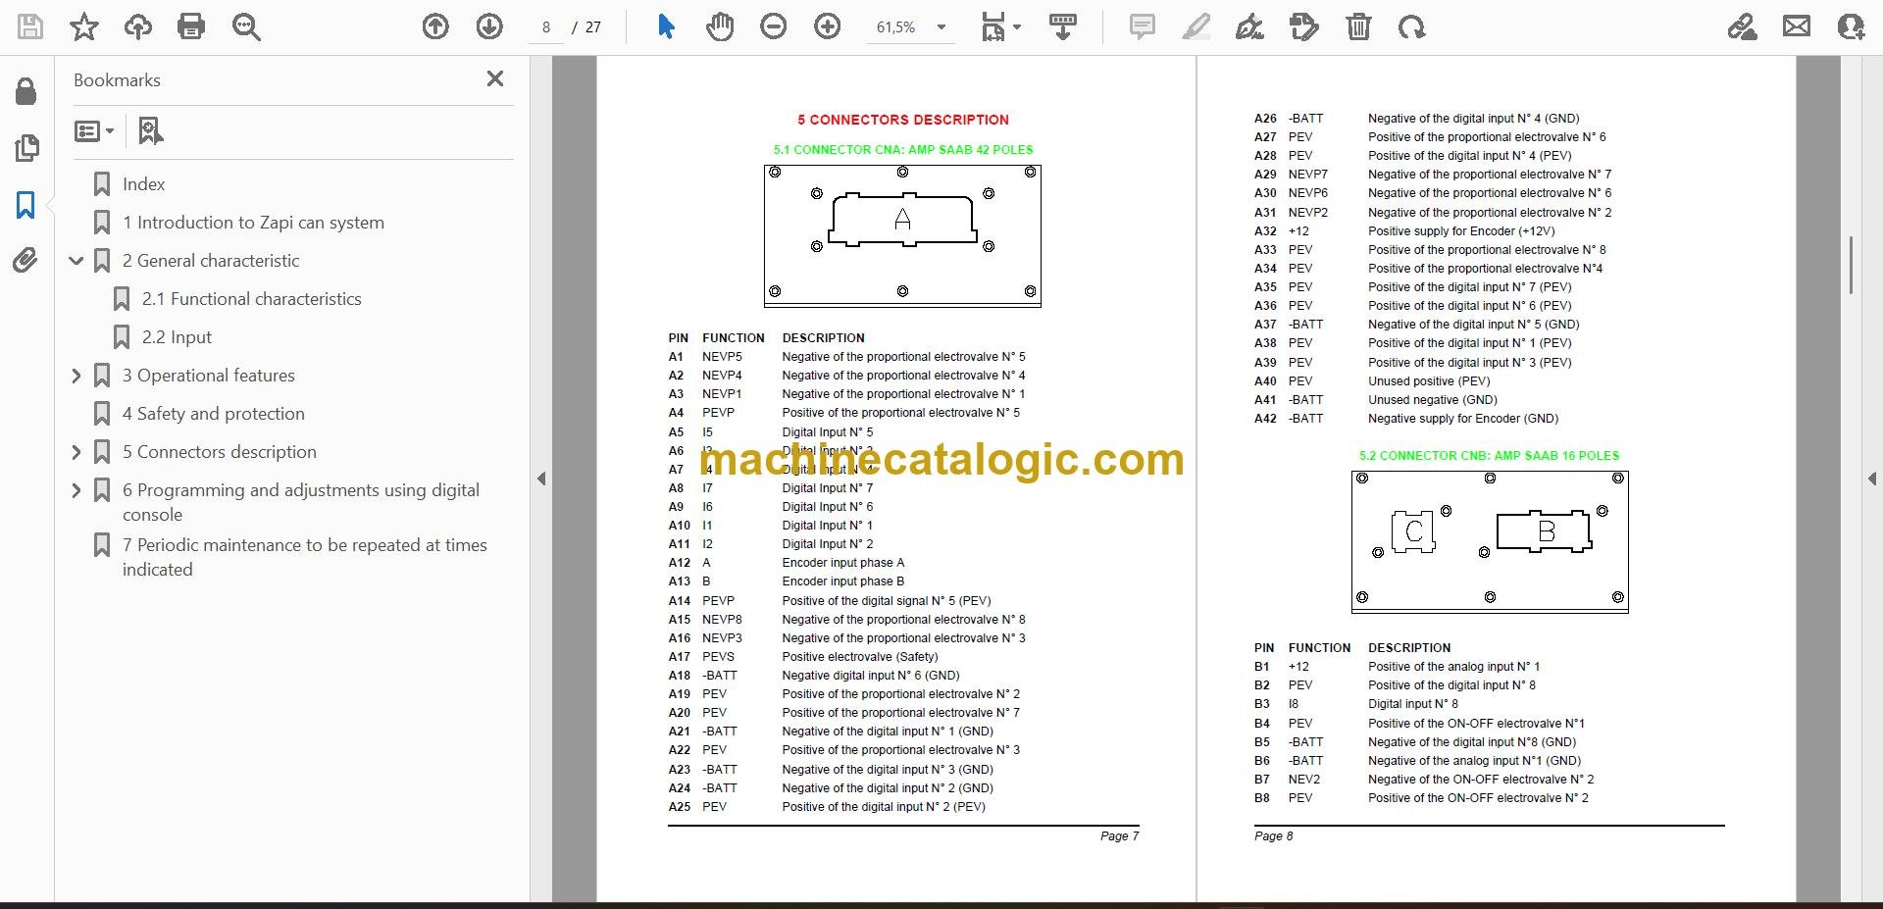Open bookmark 1 Introduction to Zapi can system
Viewport: 1883px width, 909px height.
(253, 223)
